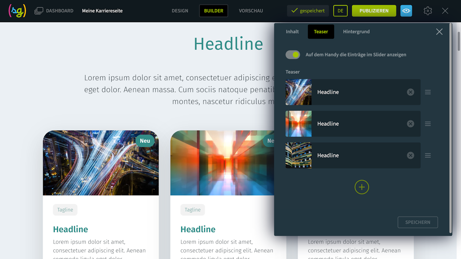Open the DE language selector

(340, 11)
